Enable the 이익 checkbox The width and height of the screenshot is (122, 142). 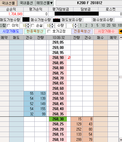(9, 26)
